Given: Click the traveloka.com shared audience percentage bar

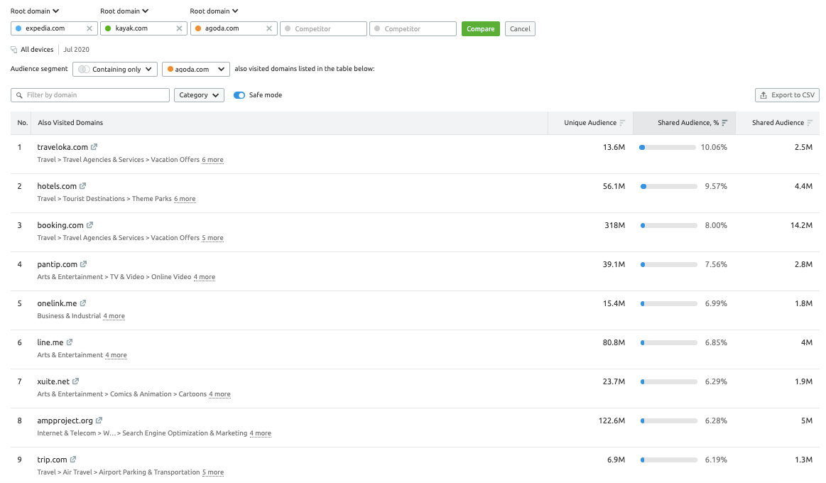Looking at the screenshot, I should point(668,147).
